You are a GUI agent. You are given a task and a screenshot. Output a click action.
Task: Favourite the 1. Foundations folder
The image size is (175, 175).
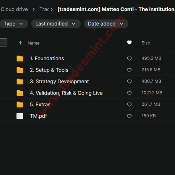(129, 58)
